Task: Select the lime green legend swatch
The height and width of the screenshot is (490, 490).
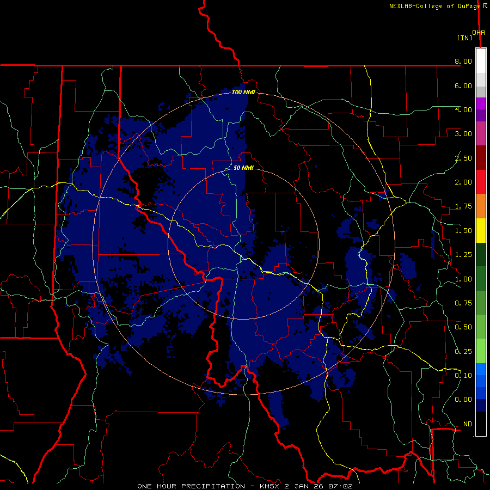Action: [x=481, y=351]
